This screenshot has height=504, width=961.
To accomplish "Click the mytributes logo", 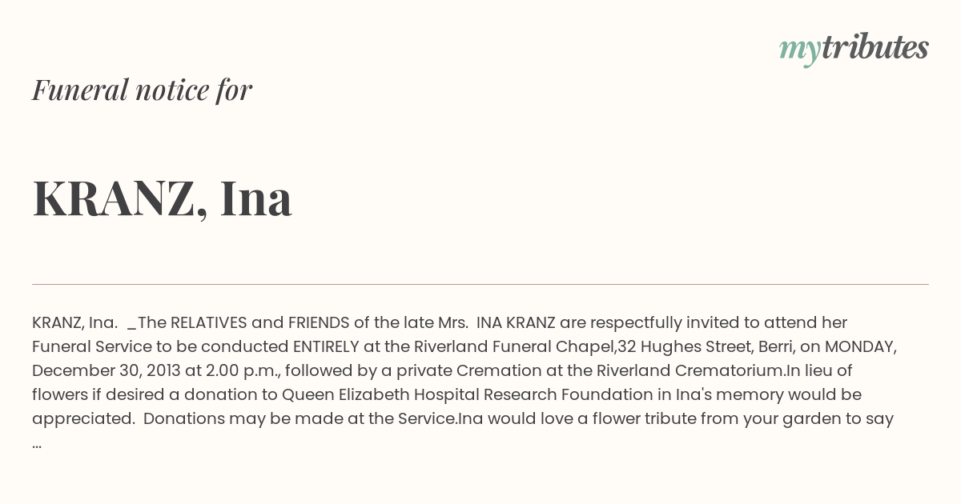I will click(854, 49).
